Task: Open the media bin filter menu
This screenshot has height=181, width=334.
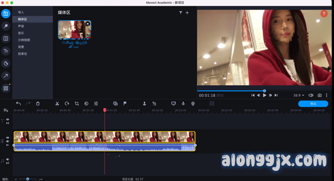Action: 181,13
